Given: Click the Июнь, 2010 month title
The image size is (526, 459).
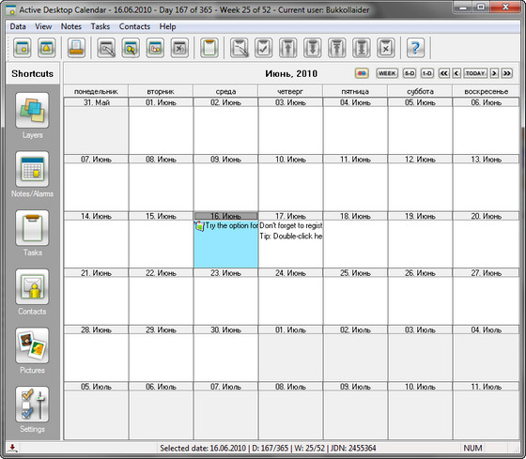Looking at the screenshot, I should [x=291, y=73].
